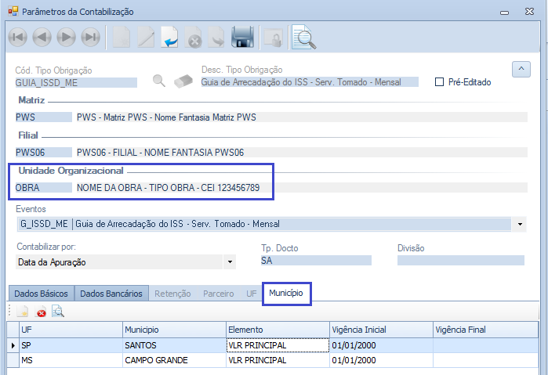Delete row with red X grid icon
Viewport: 548px width, 375px height.
tap(42, 312)
